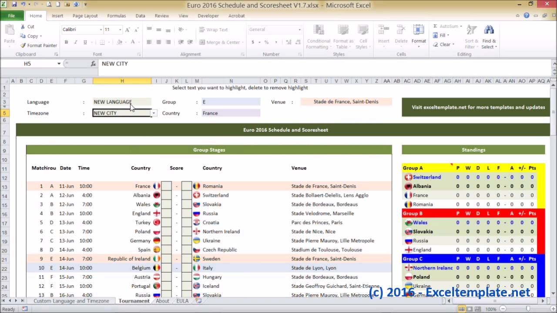Align text to the right
The width and height of the screenshot is (557, 313).
click(x=168, y=42)
